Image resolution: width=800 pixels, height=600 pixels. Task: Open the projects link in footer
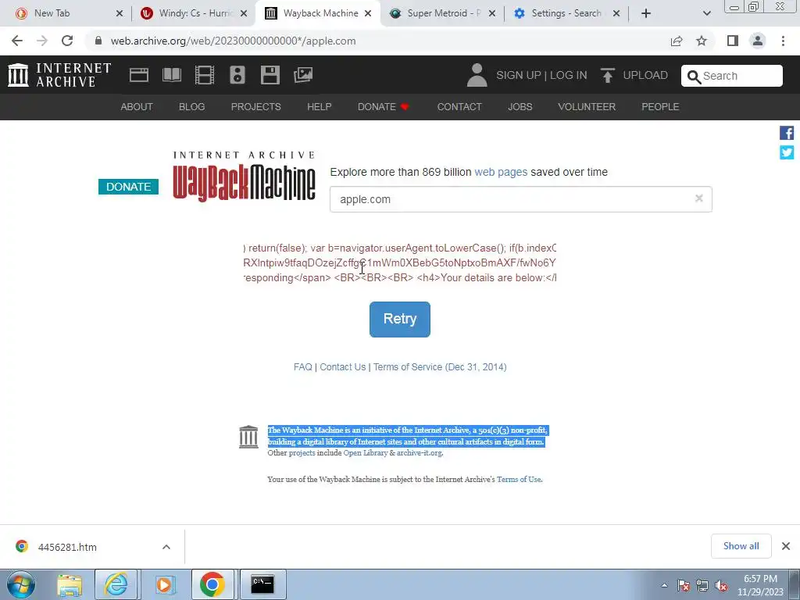click(302, 453)
